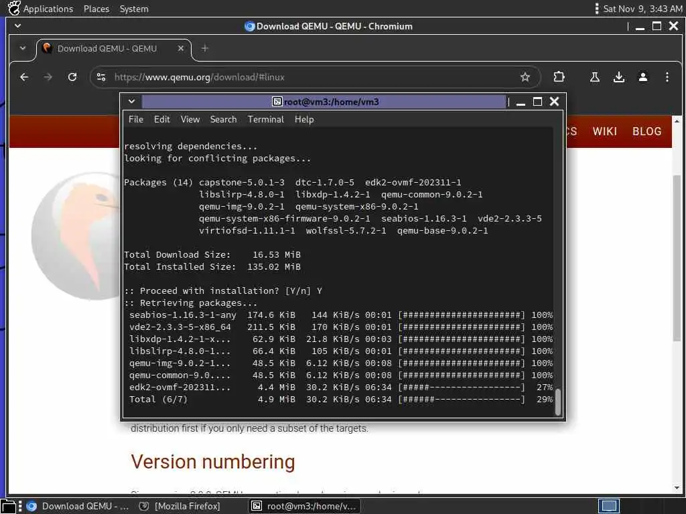
Task: Open terminal window menu chevron
Action: pyautogui.click(x=131, y=102)
